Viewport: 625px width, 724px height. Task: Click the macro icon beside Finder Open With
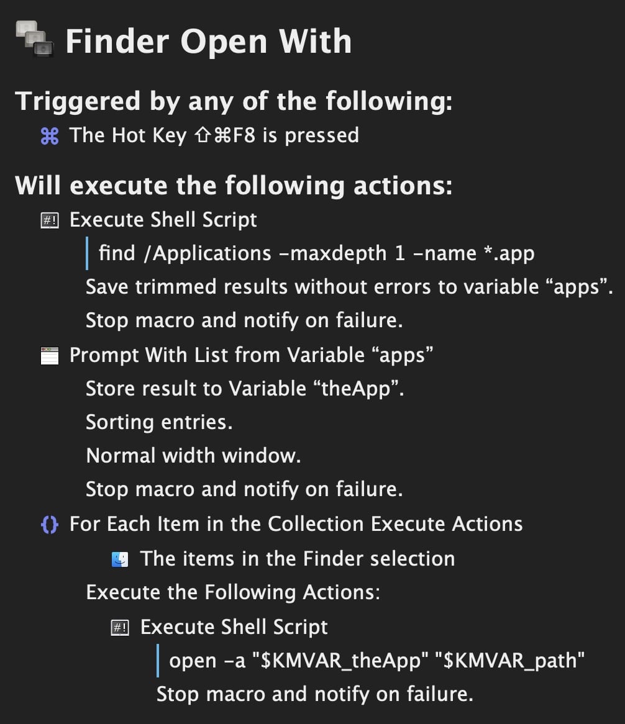pyautogui.click(x=35, y=40)
